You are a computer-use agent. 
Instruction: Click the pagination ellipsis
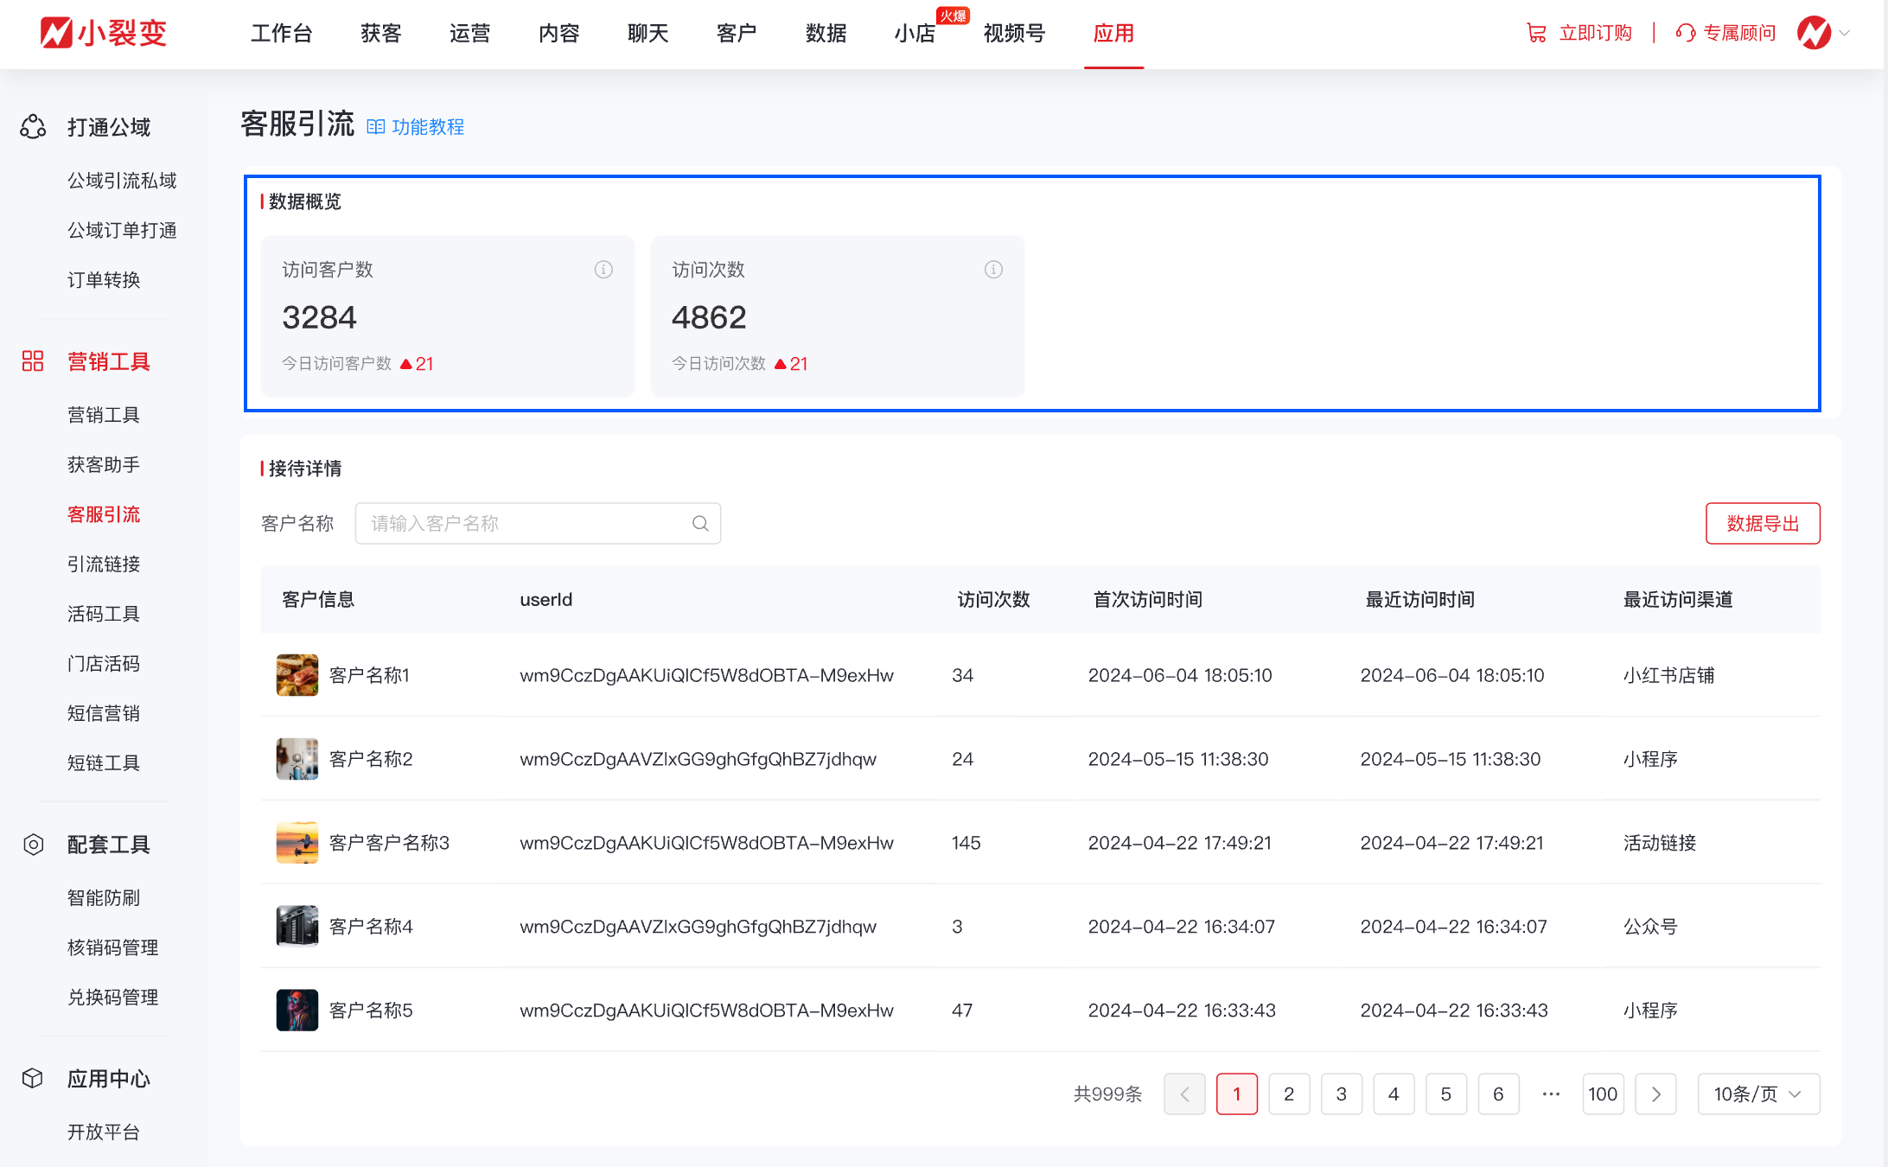tap(1551, 1094)
